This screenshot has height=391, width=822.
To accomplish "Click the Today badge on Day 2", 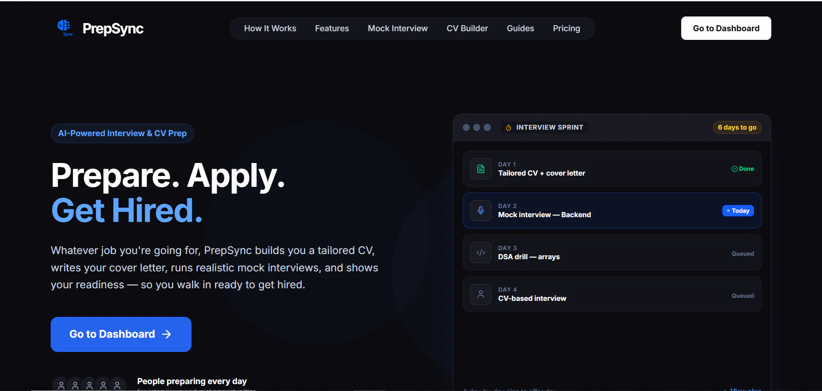I will tap(738, 211).
